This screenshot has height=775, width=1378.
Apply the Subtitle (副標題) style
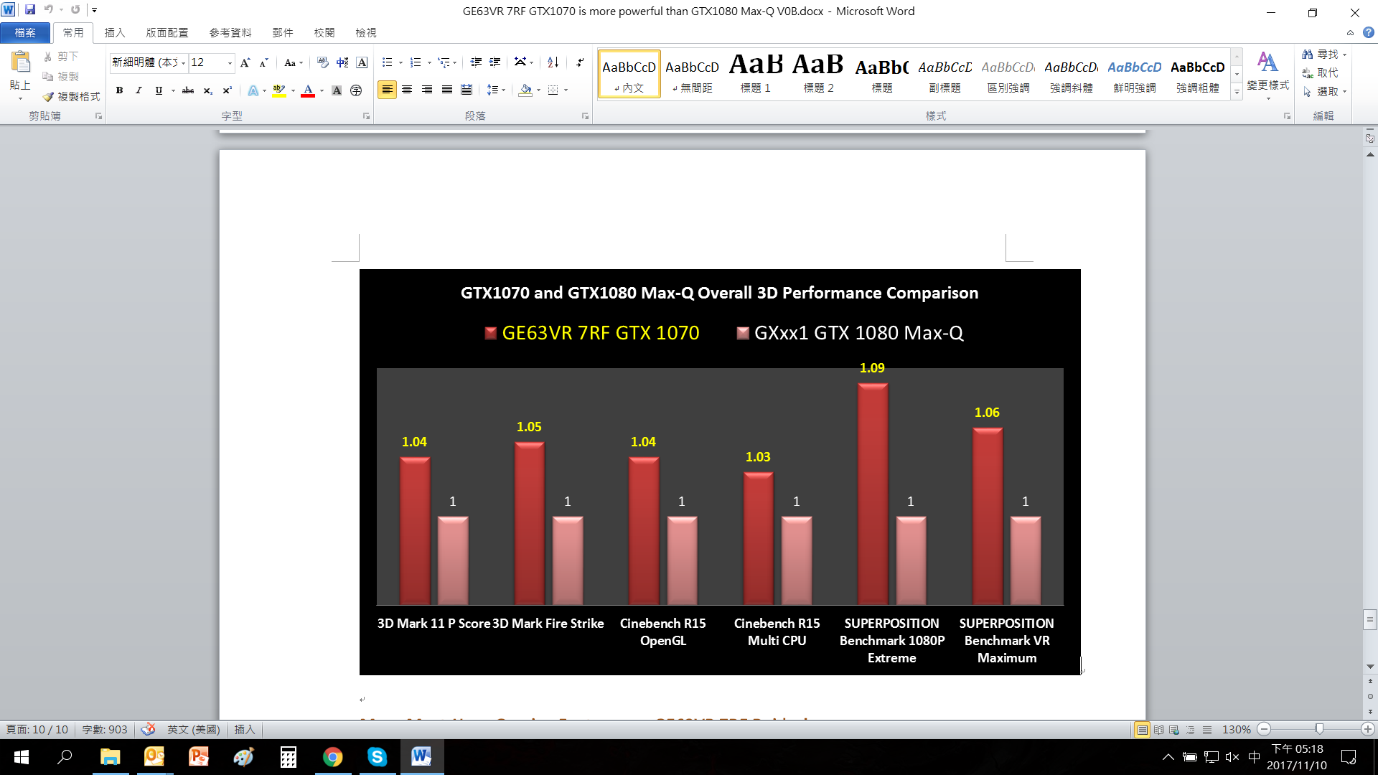pyautogui.click(x=945, y=73)
